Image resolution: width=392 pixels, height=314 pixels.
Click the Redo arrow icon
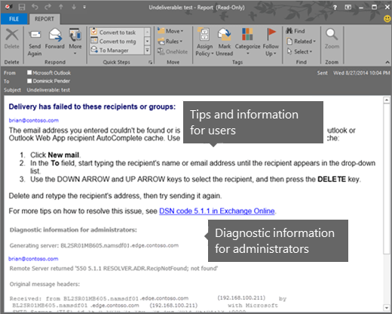coord(47,7)
